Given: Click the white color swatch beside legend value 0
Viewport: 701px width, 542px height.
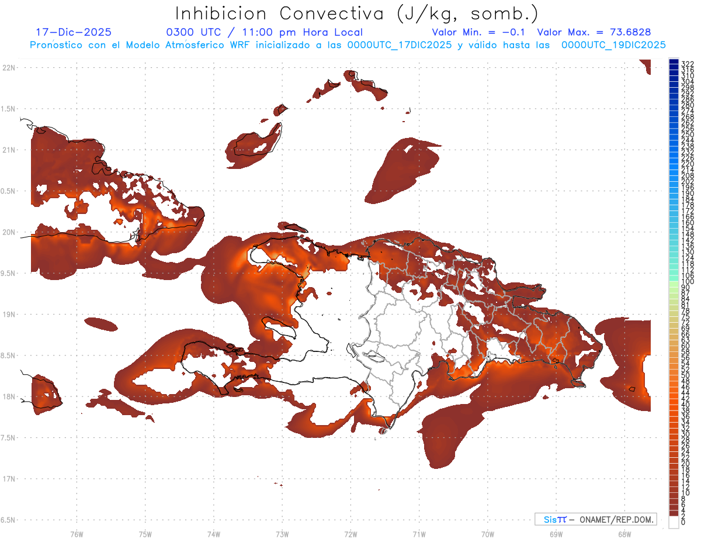Looking at the screenshot, I should [x=674, y=523].
